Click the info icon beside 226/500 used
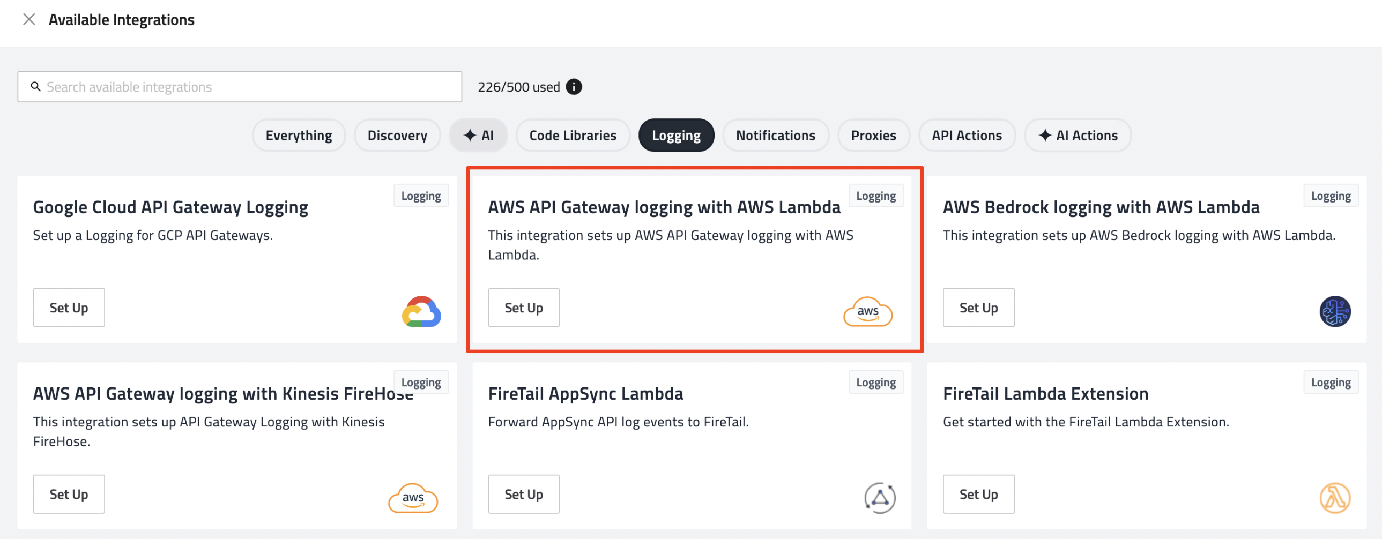 [574, 87]
